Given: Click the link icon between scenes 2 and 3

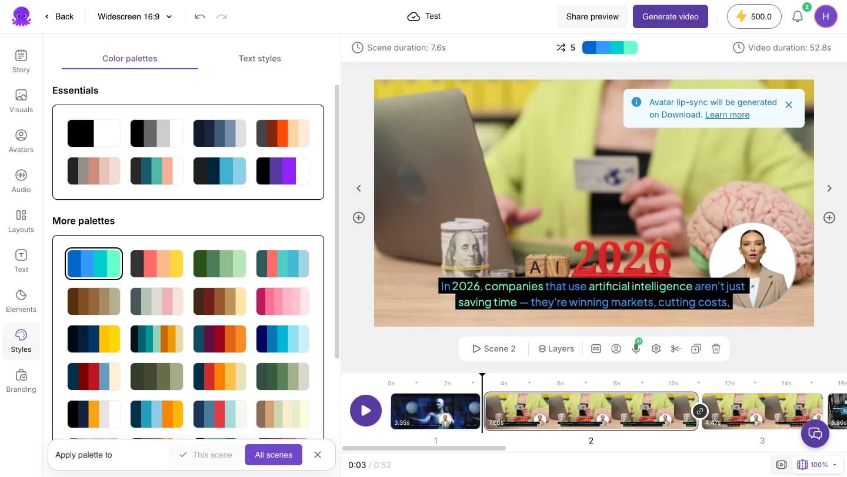Looking at the screenshot, I should point(700,411).
